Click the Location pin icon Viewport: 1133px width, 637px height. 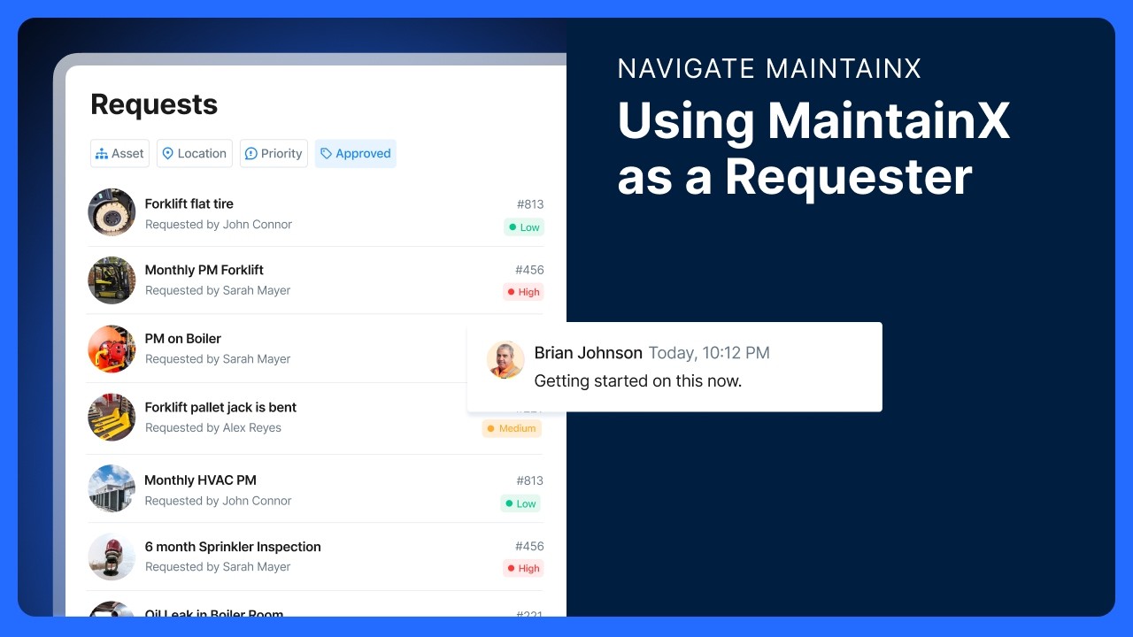point(167,154)
